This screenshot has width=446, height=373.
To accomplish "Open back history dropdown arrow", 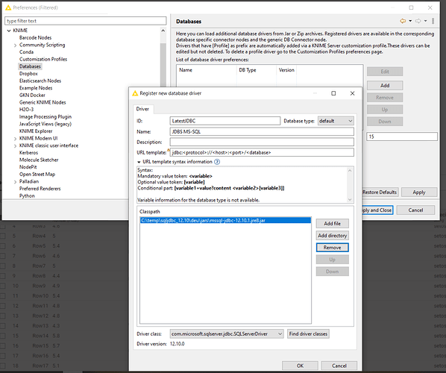I will click(410, 21).
